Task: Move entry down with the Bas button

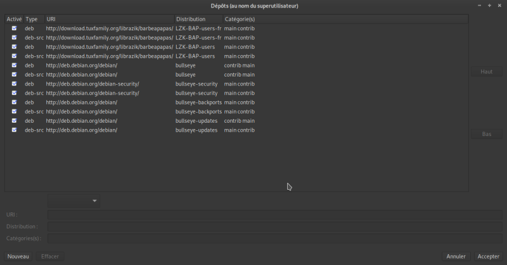Action: point(486,134)
